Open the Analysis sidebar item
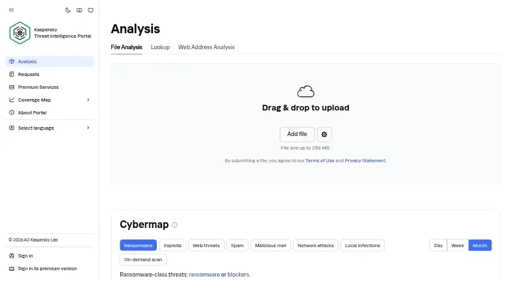The width and height of the screenshot is (512, 281). [50, 61]
